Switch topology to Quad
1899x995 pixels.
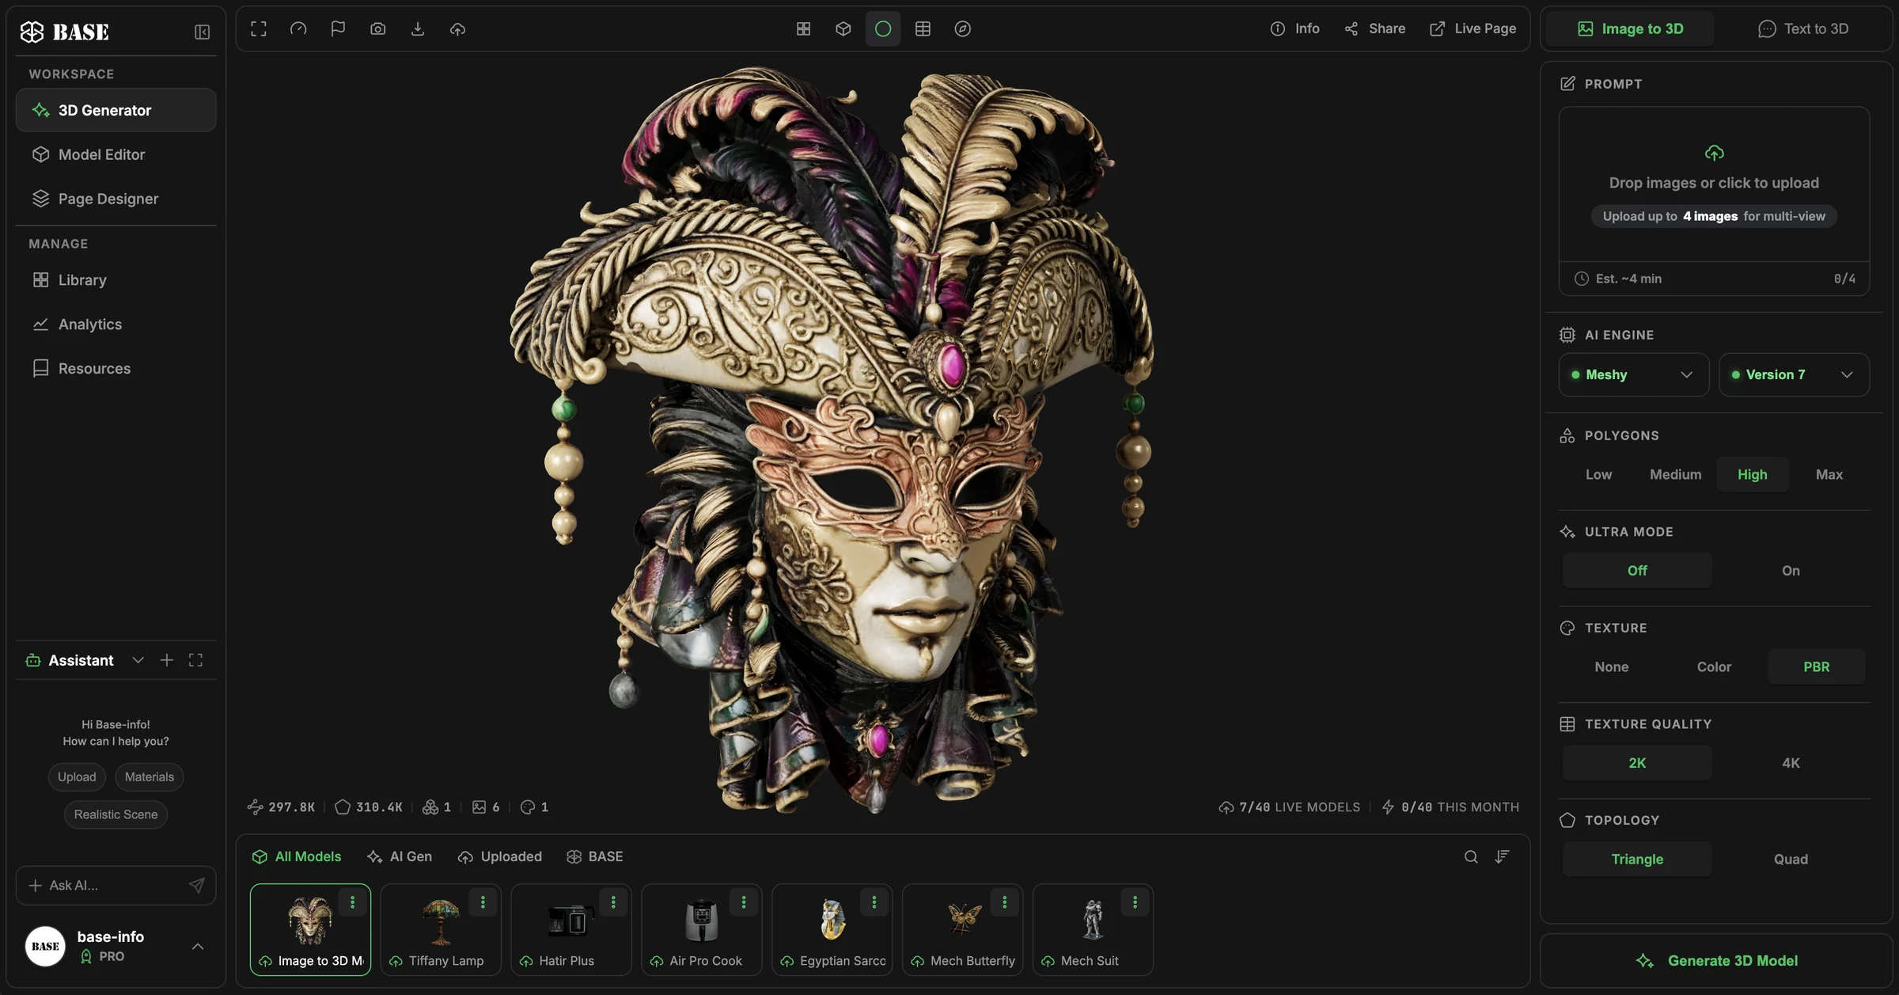click(1791, 859)
